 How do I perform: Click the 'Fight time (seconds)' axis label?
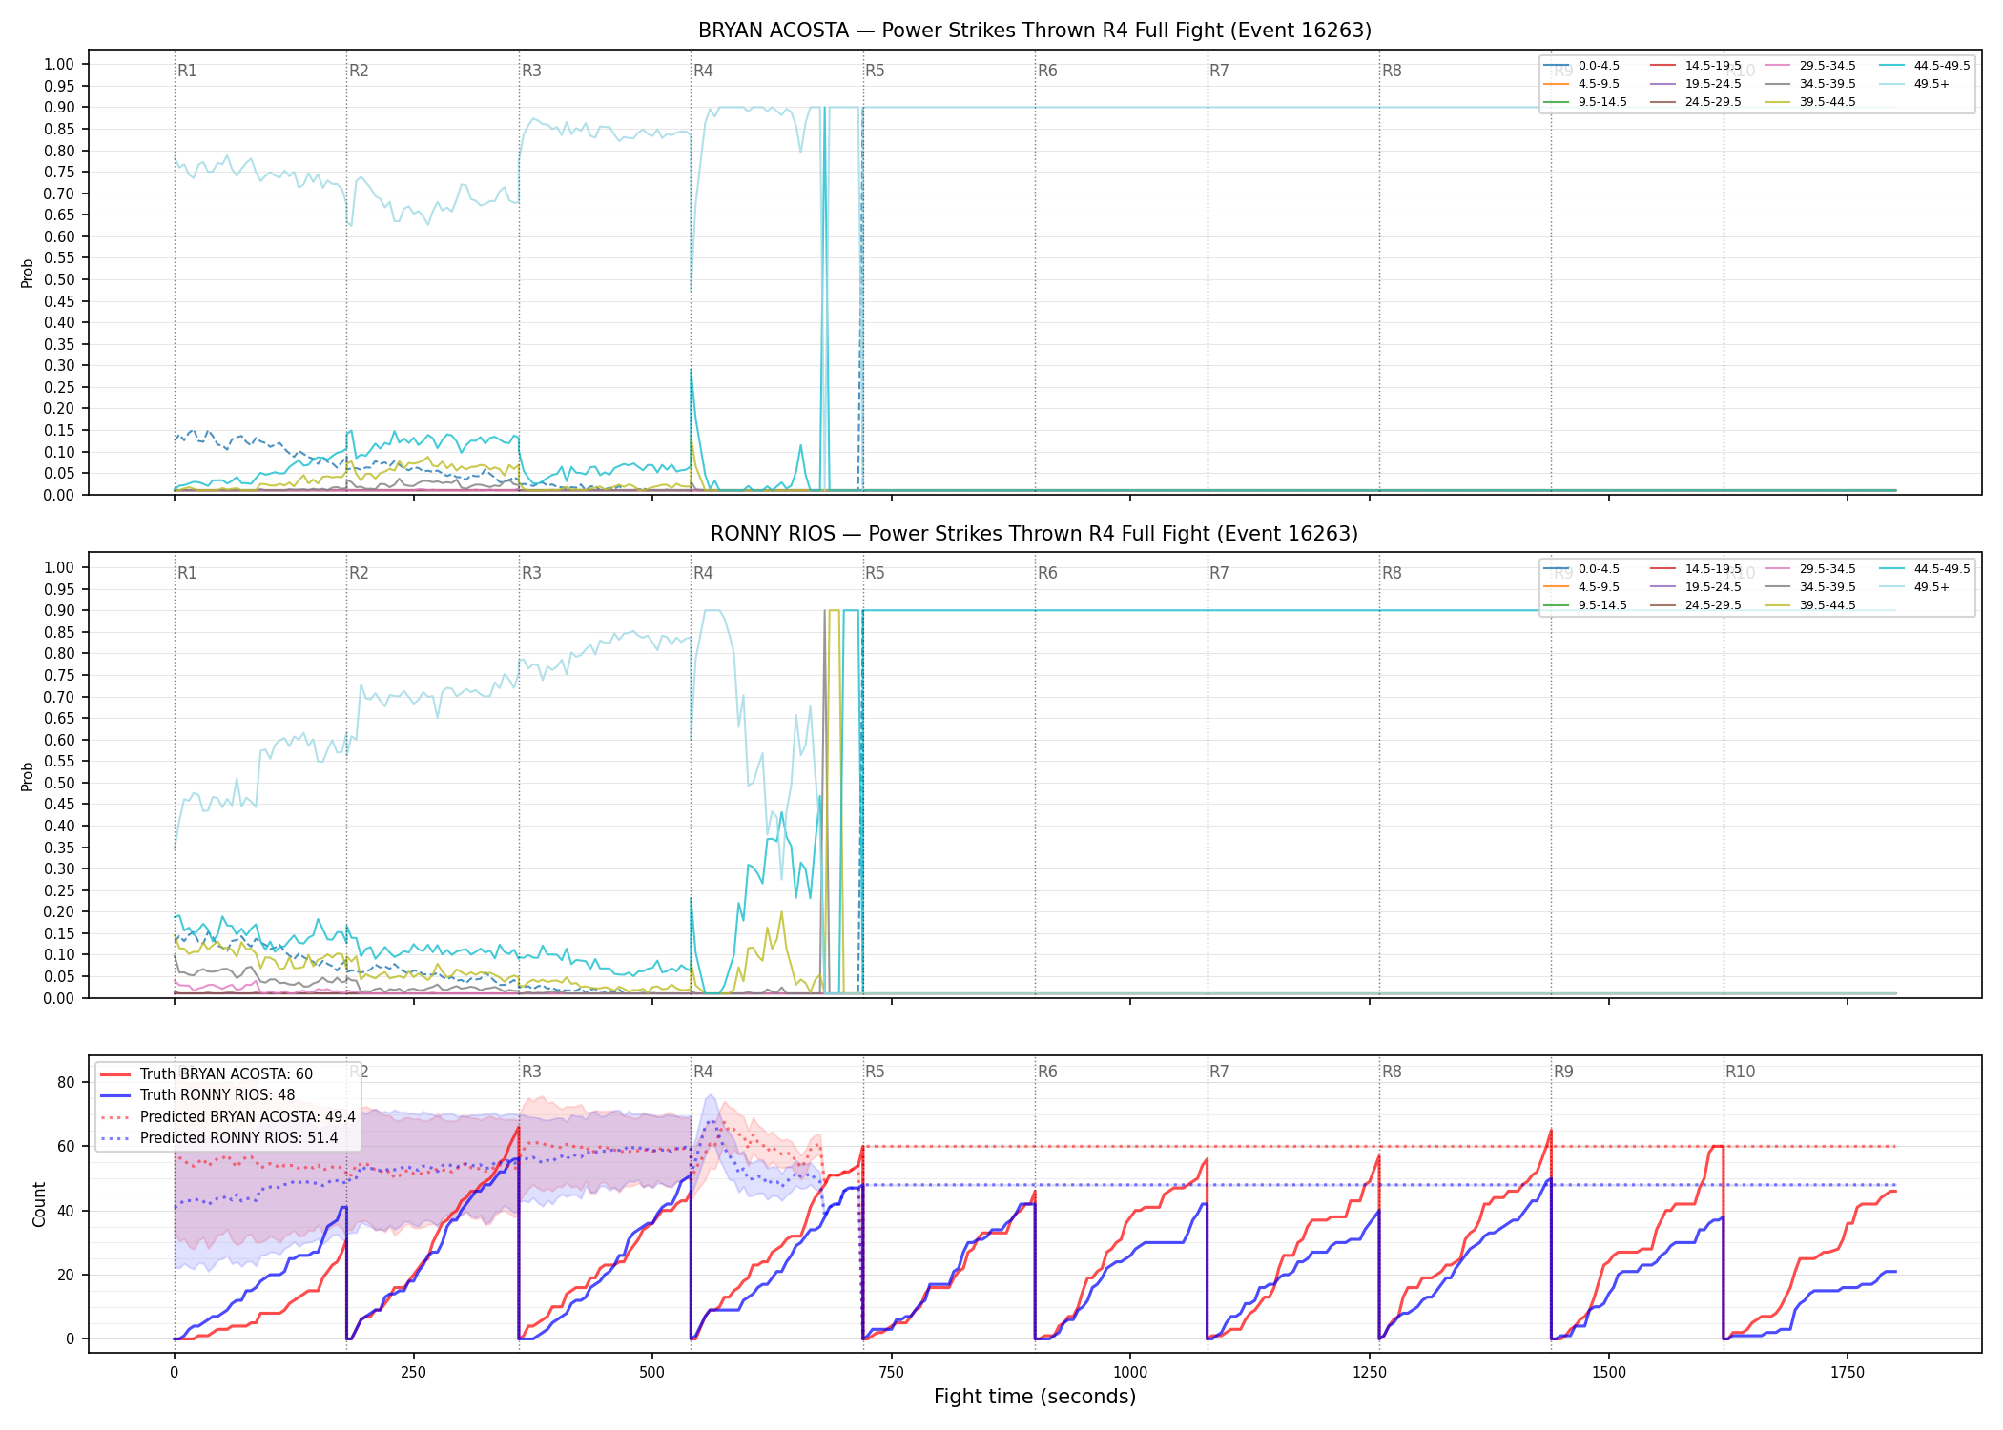(1035, 1397)
